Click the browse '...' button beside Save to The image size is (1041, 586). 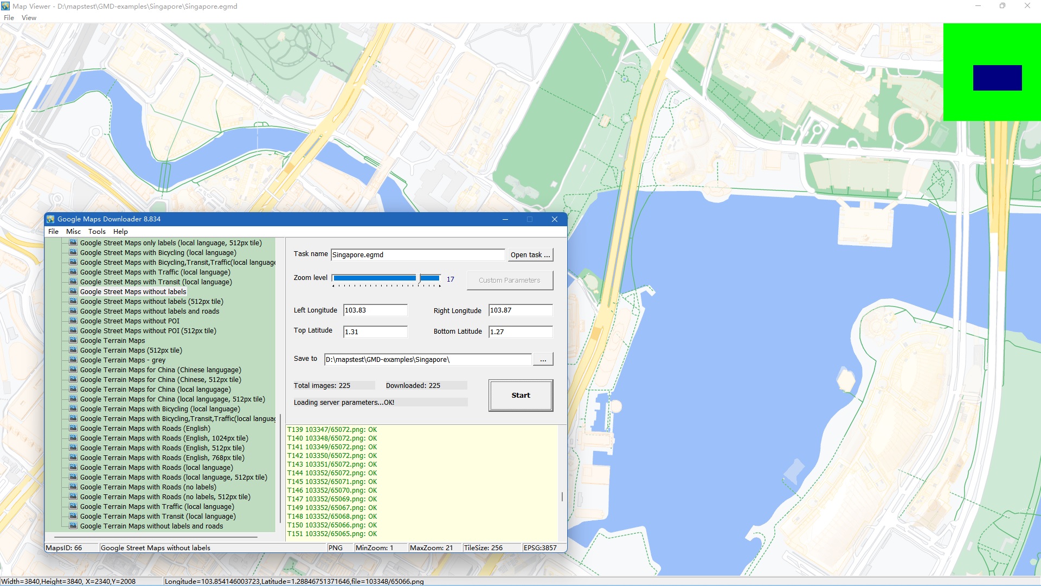[543, 360]
